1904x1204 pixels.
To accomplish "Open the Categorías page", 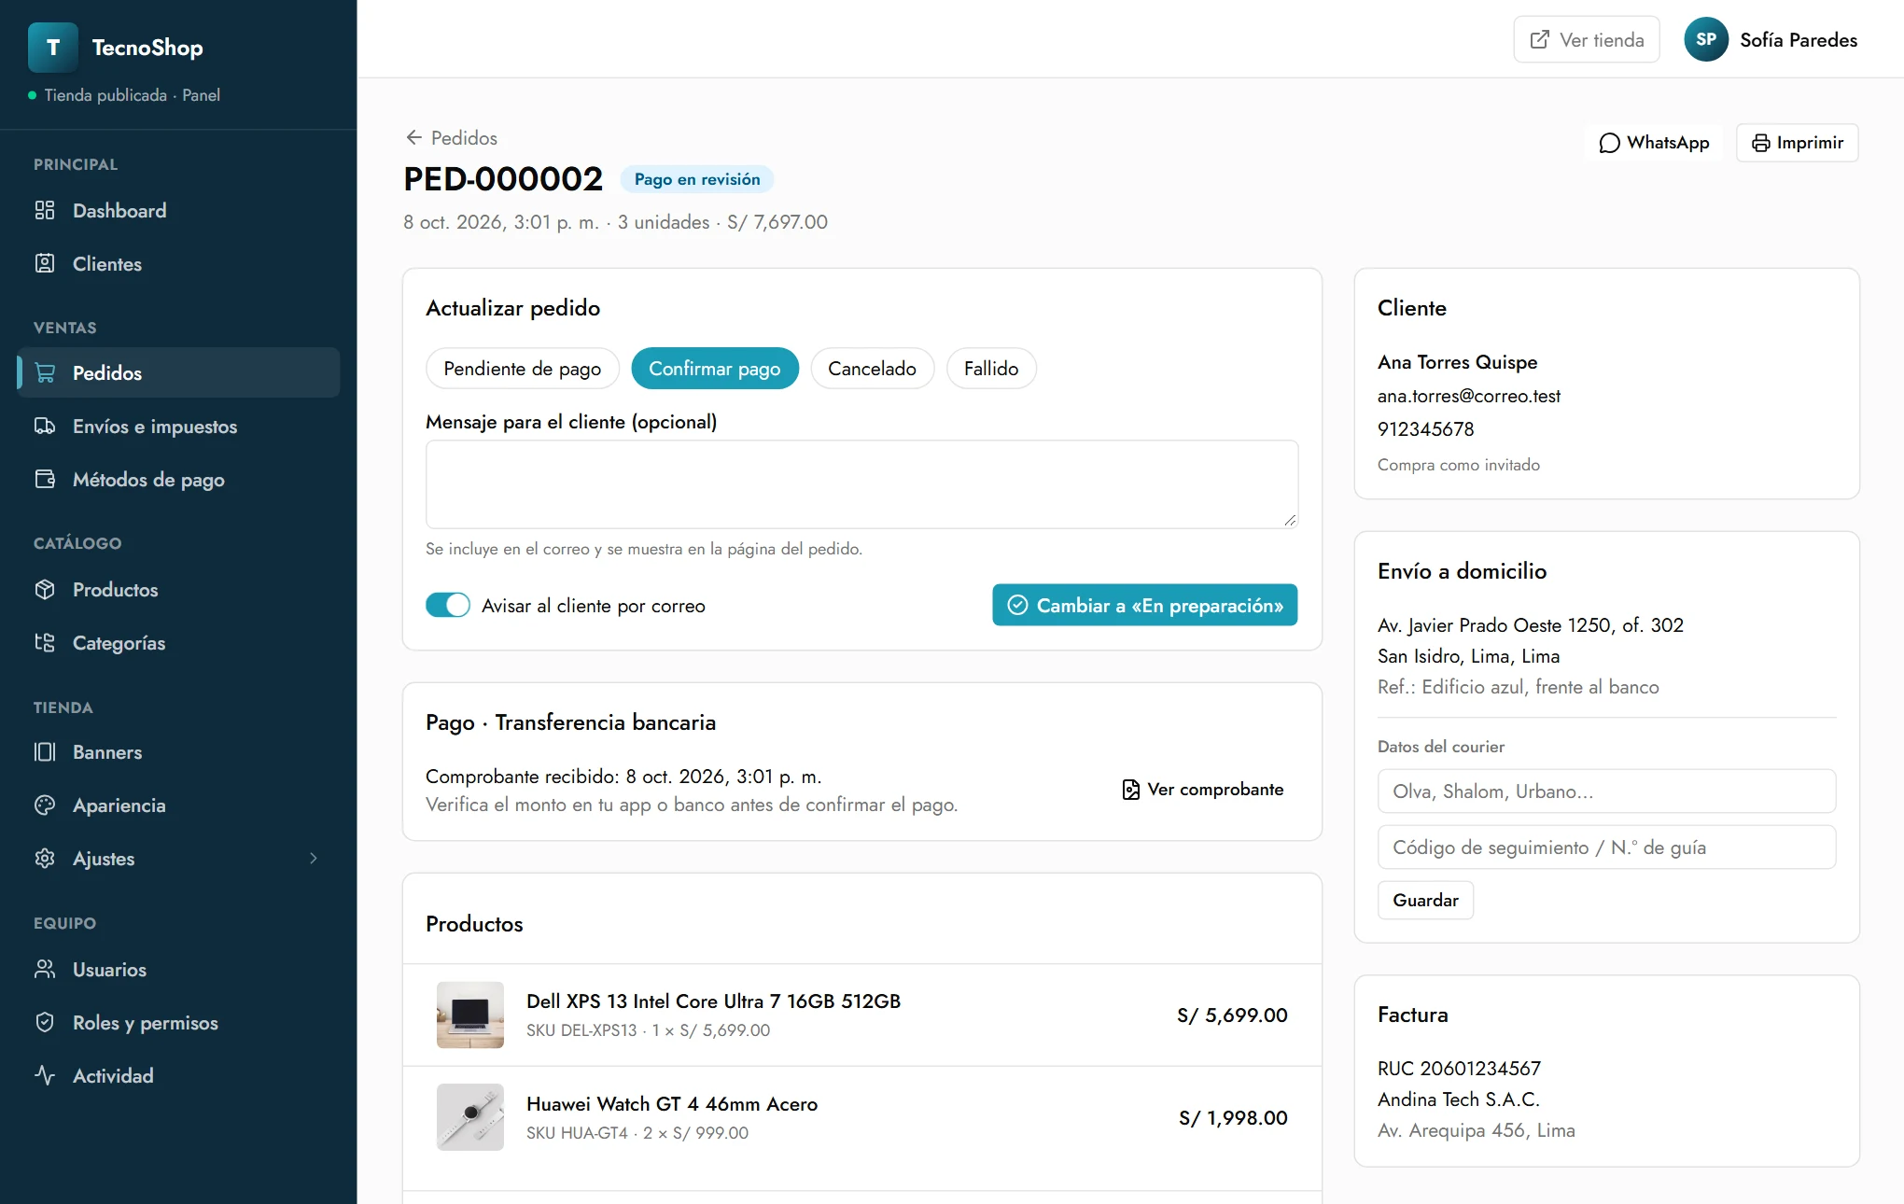I will 178,643.
